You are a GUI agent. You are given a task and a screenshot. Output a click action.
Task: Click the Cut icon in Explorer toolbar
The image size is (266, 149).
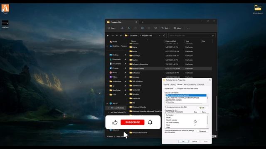click(122, 28)
